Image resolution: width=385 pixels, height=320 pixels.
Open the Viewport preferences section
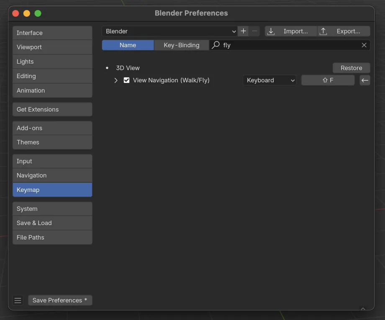click(52, 47)
